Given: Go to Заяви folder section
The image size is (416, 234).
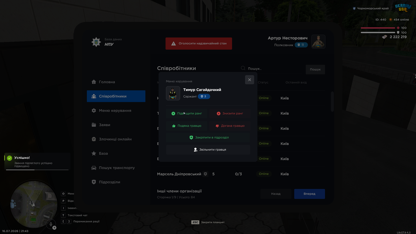Looking at the screenshot, I should point(116,125).
